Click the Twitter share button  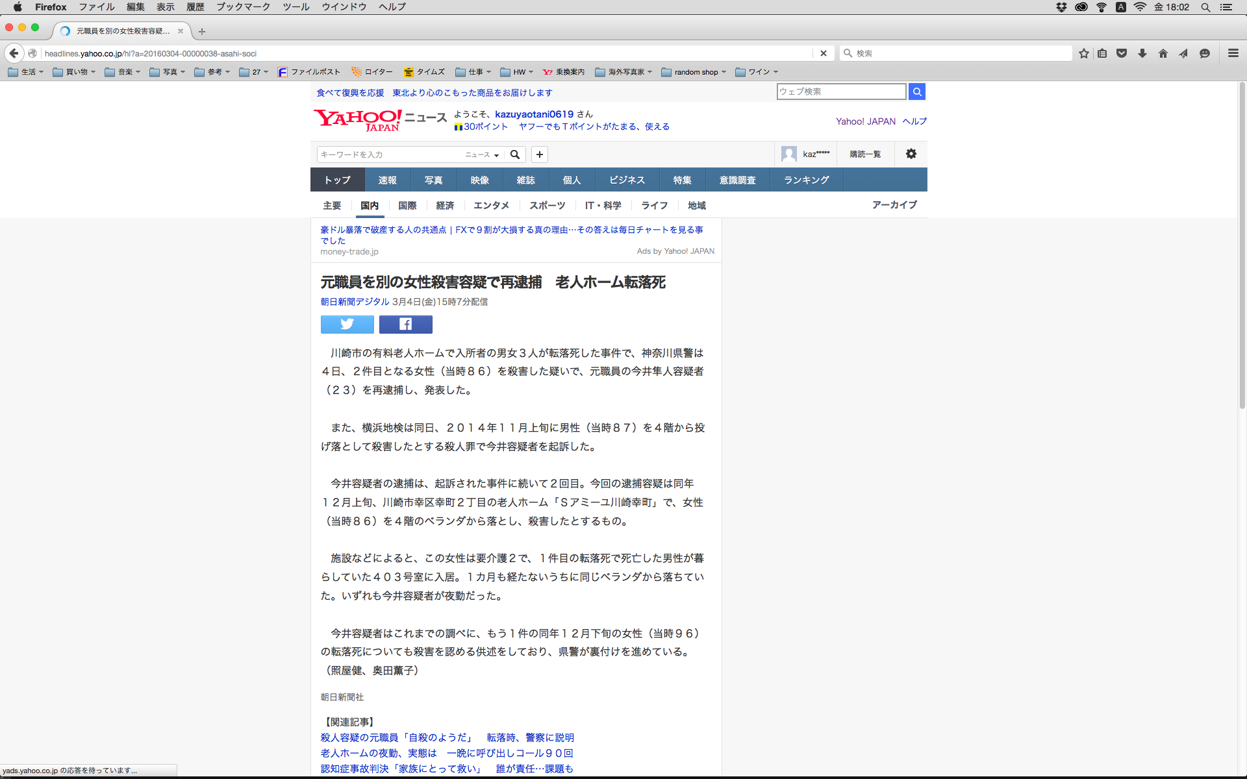tap(347, 324)
